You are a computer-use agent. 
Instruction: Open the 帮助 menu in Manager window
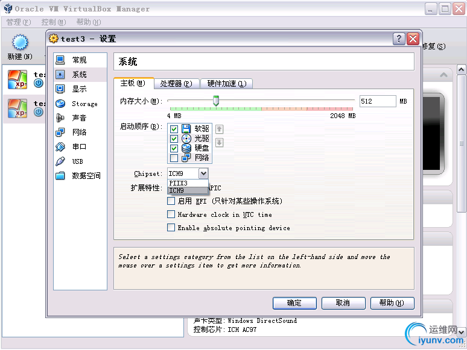[89, 22]
